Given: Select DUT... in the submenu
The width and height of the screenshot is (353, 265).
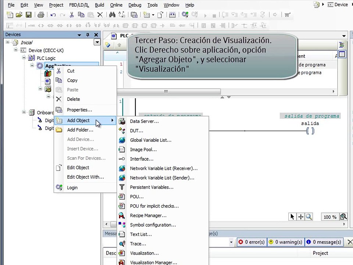Looking at the screenshot, I should coord(163,131).
